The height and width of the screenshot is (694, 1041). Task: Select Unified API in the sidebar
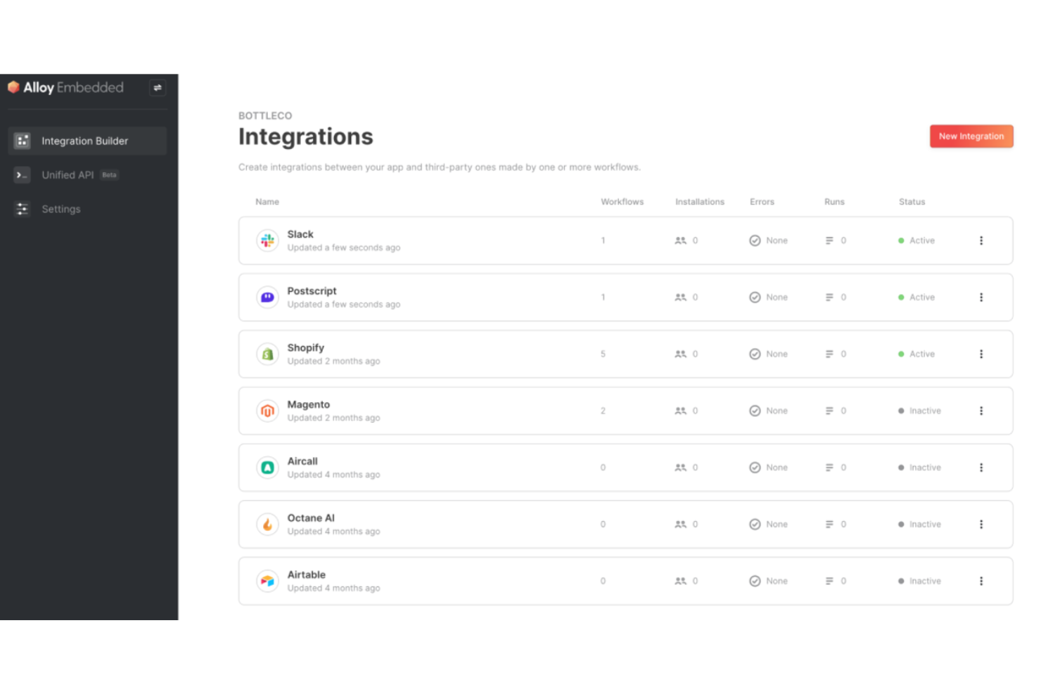pos(68,174)
